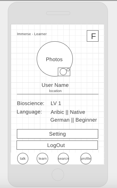Screen dimensions: 117x188
Task: Click the User Name text
Action: (55, 85)
